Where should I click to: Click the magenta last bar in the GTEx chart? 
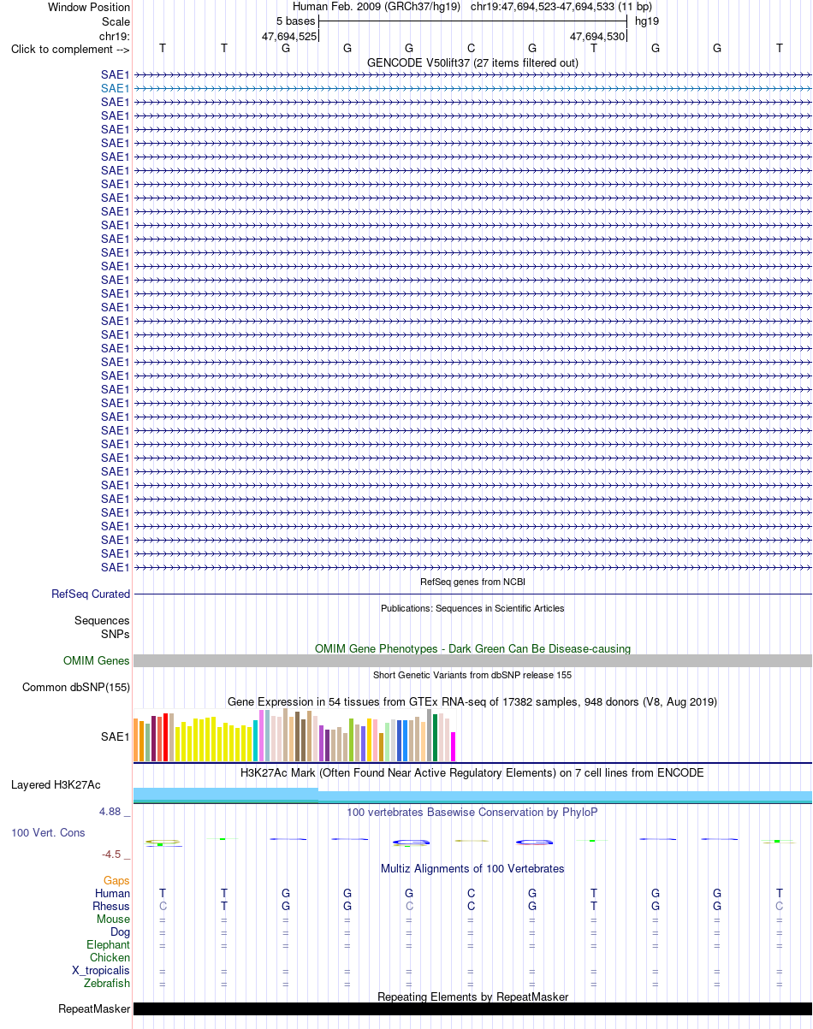[x=454, y=747]
